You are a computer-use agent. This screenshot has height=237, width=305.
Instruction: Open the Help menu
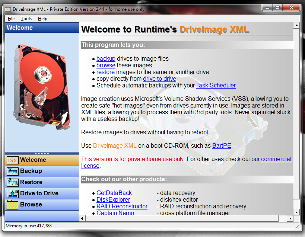pos(42,19)
